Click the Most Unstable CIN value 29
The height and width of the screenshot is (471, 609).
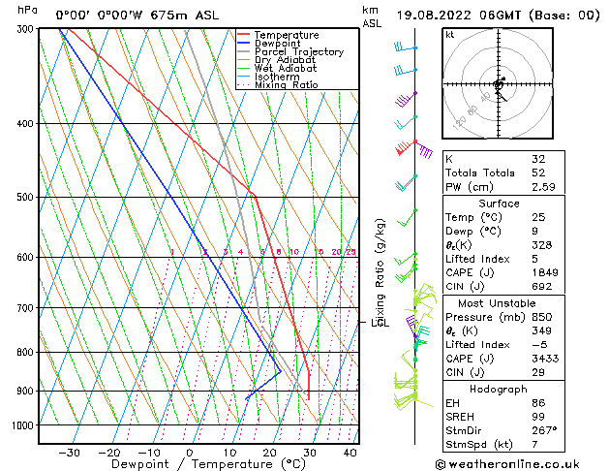pos(538,372)
